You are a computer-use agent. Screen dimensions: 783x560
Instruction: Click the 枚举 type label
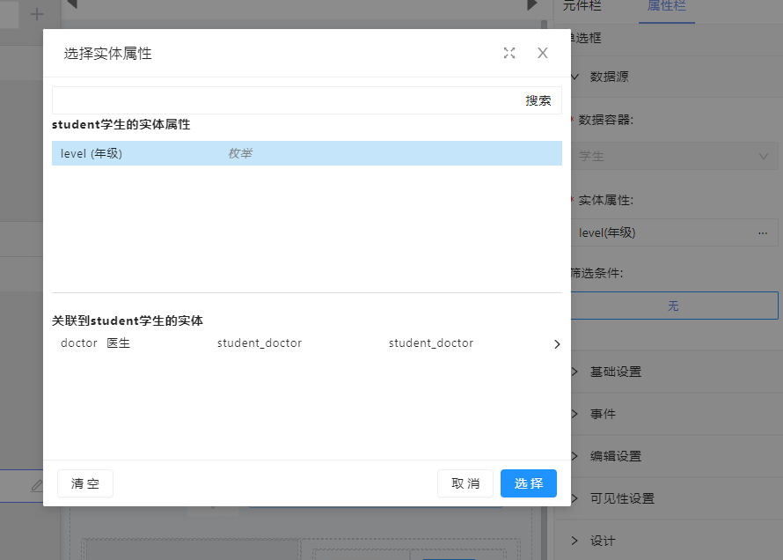click(240, 153)
